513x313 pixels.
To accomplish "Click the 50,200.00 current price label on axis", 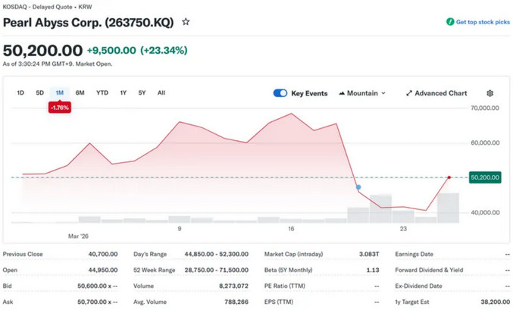I will pos(485,177).
